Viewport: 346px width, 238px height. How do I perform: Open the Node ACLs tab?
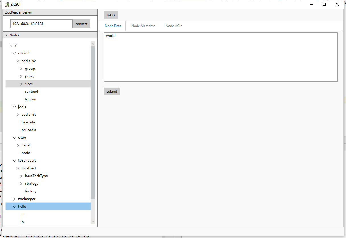174,26
